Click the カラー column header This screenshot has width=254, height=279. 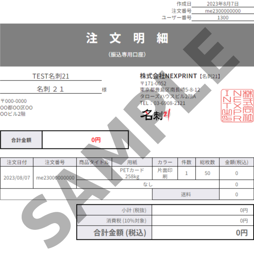pyautogui.click(x=165, y=162)
